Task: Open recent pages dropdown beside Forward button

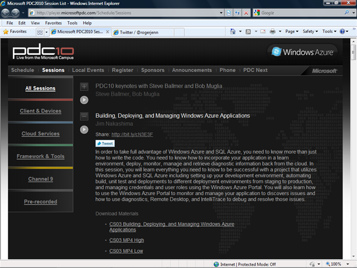Action: (x=23, y=13)
